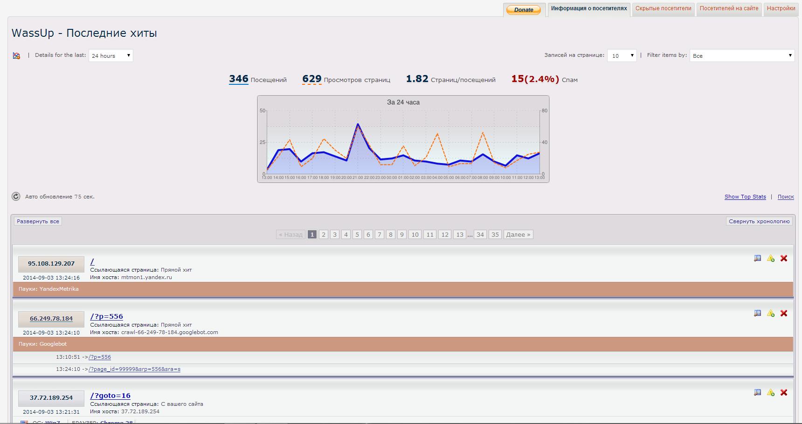Show raw details icon for 95.108.129.207
The height and width of the screenshot is (424, 802).
[x=758, y=259]
